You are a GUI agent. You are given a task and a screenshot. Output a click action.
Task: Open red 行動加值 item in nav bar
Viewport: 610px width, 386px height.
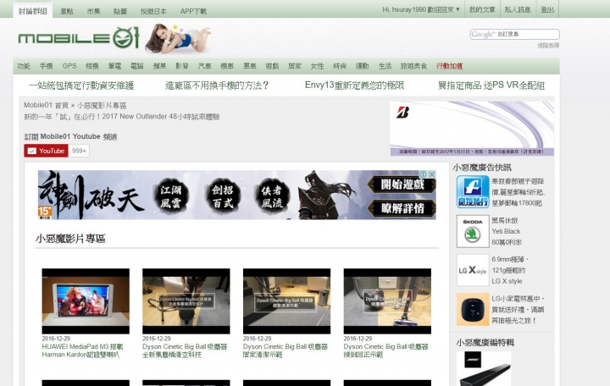click(x=450, y=66)
